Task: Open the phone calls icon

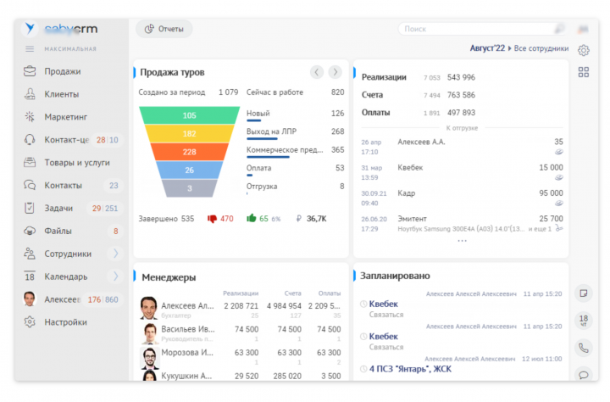Action: point(583,347)
